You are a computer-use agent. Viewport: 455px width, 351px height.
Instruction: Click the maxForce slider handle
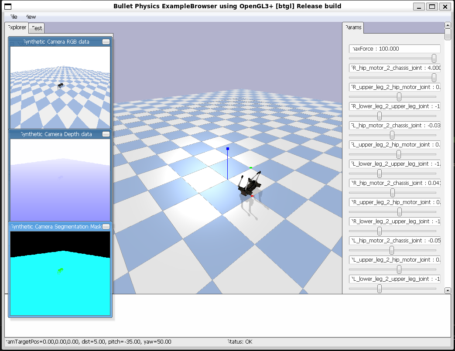pos(434,58)
